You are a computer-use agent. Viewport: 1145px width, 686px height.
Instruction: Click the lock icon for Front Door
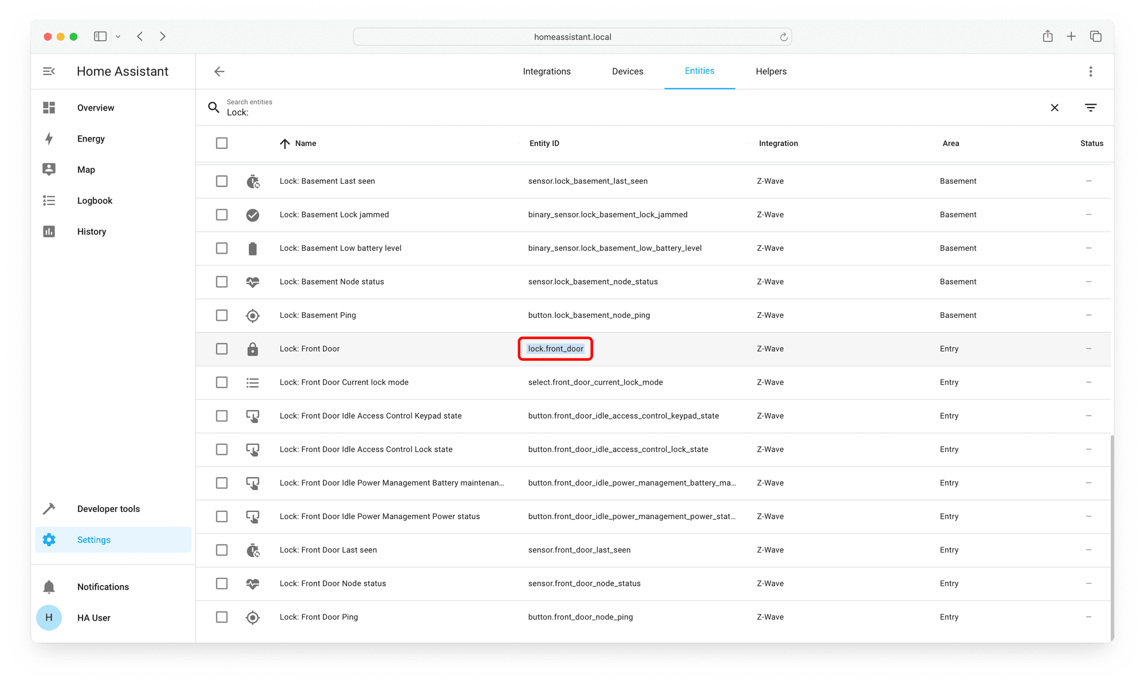[252, 349]
